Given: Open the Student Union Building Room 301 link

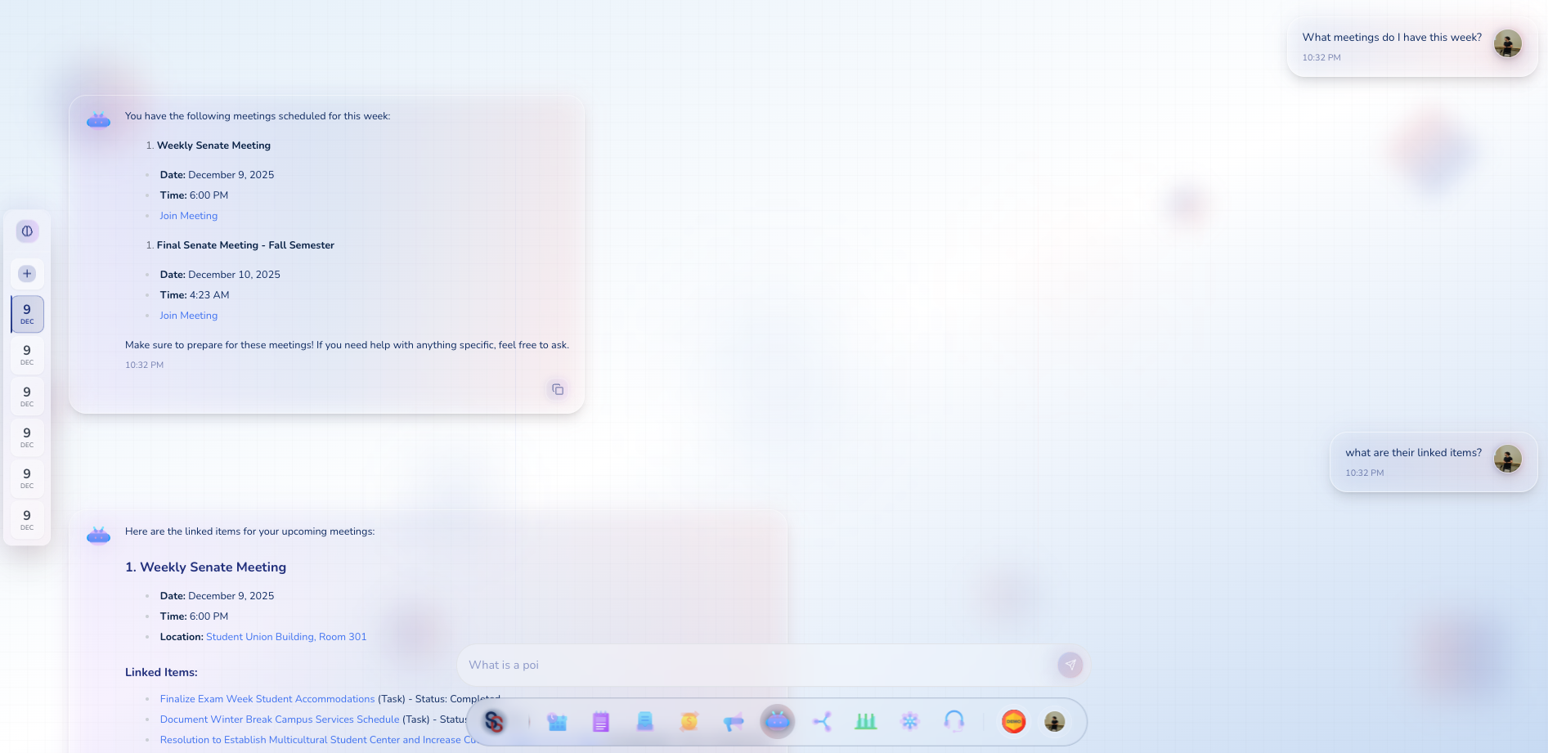Looking at the screenshot, I should pos(286,636).
